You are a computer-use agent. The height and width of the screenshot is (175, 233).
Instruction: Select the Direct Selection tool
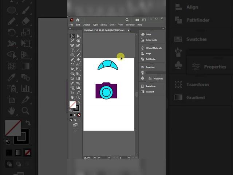pyautogui.click(x=78, y=36)
